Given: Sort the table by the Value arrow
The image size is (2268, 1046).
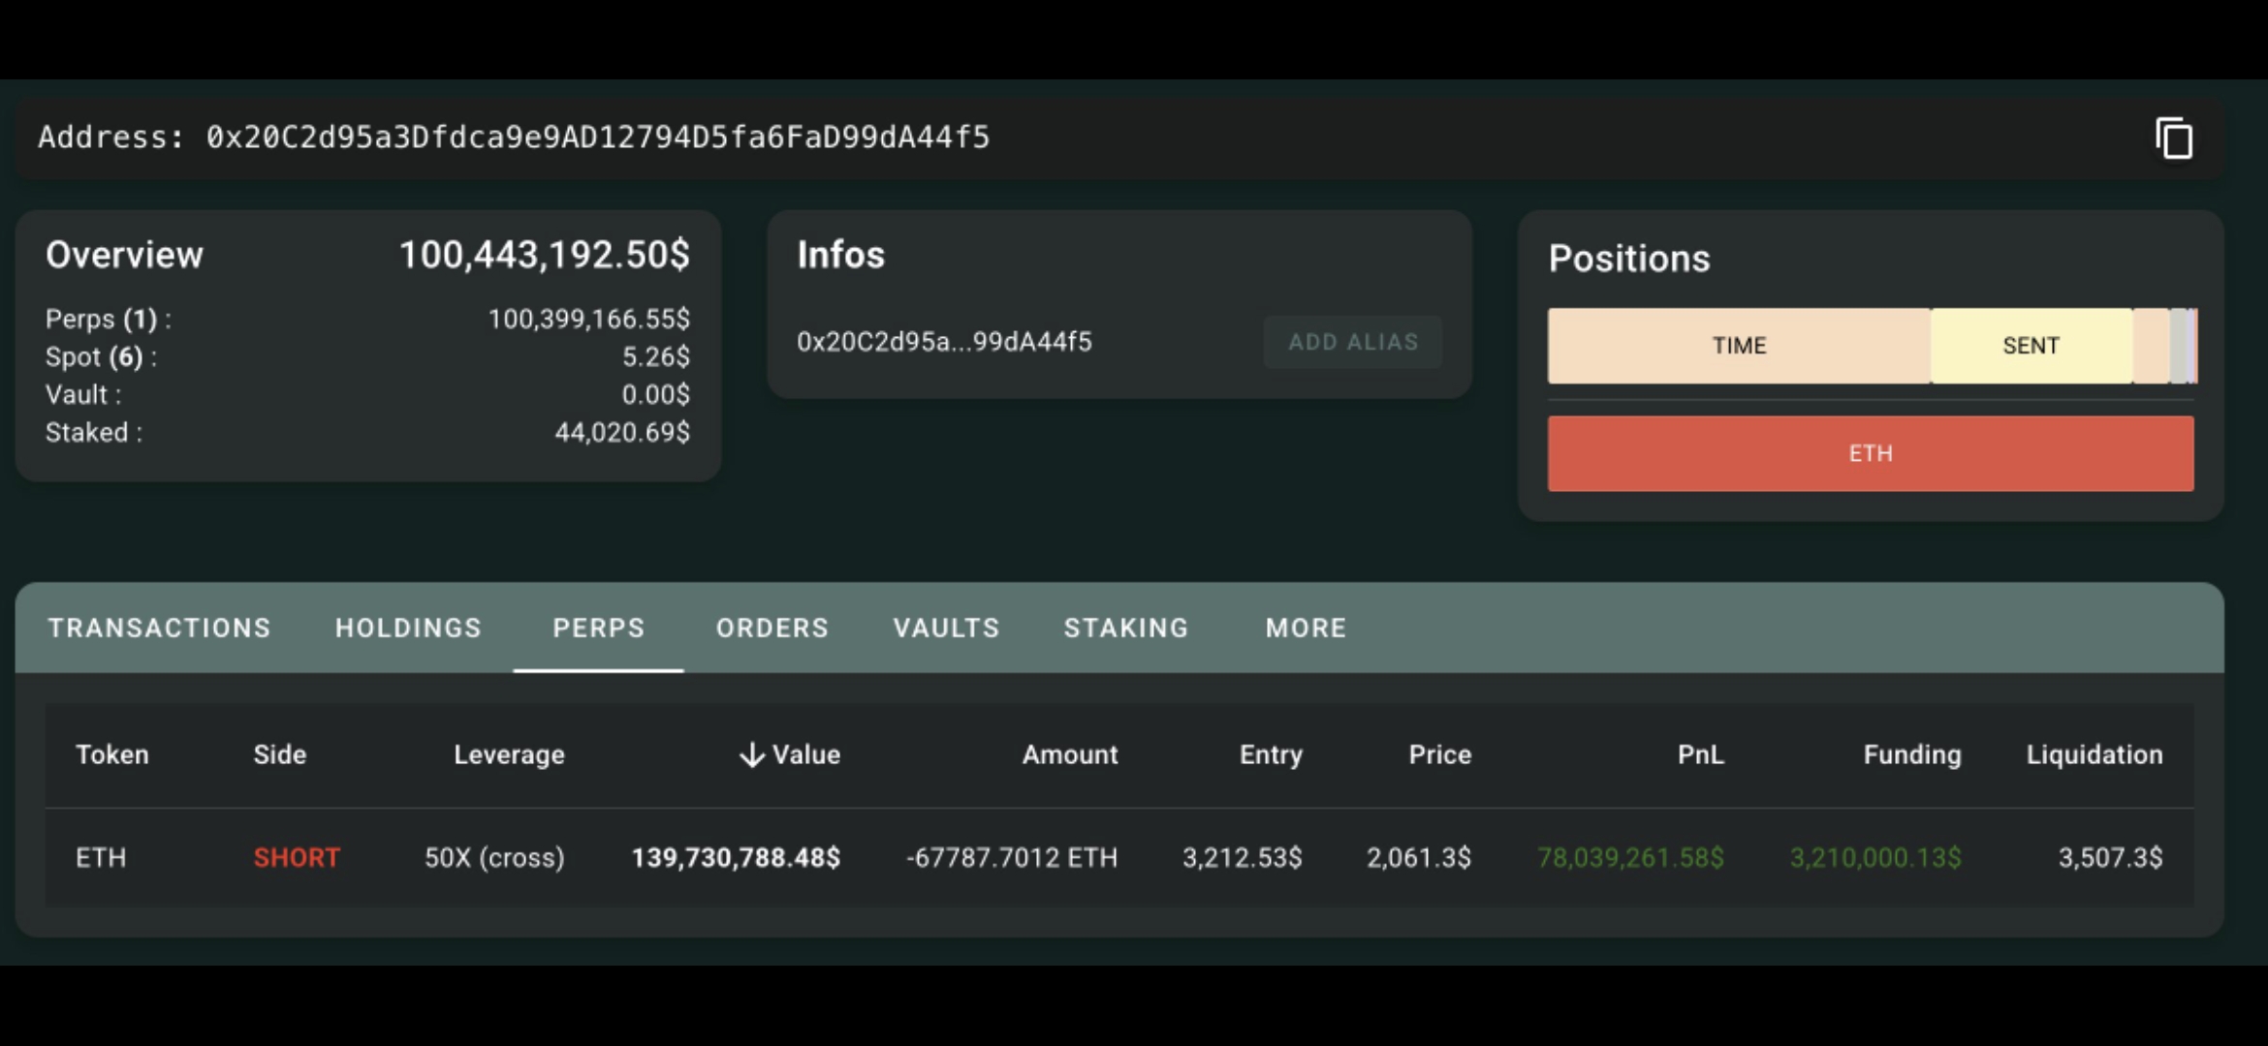Looking at the screenshot, I should [752, 754].
